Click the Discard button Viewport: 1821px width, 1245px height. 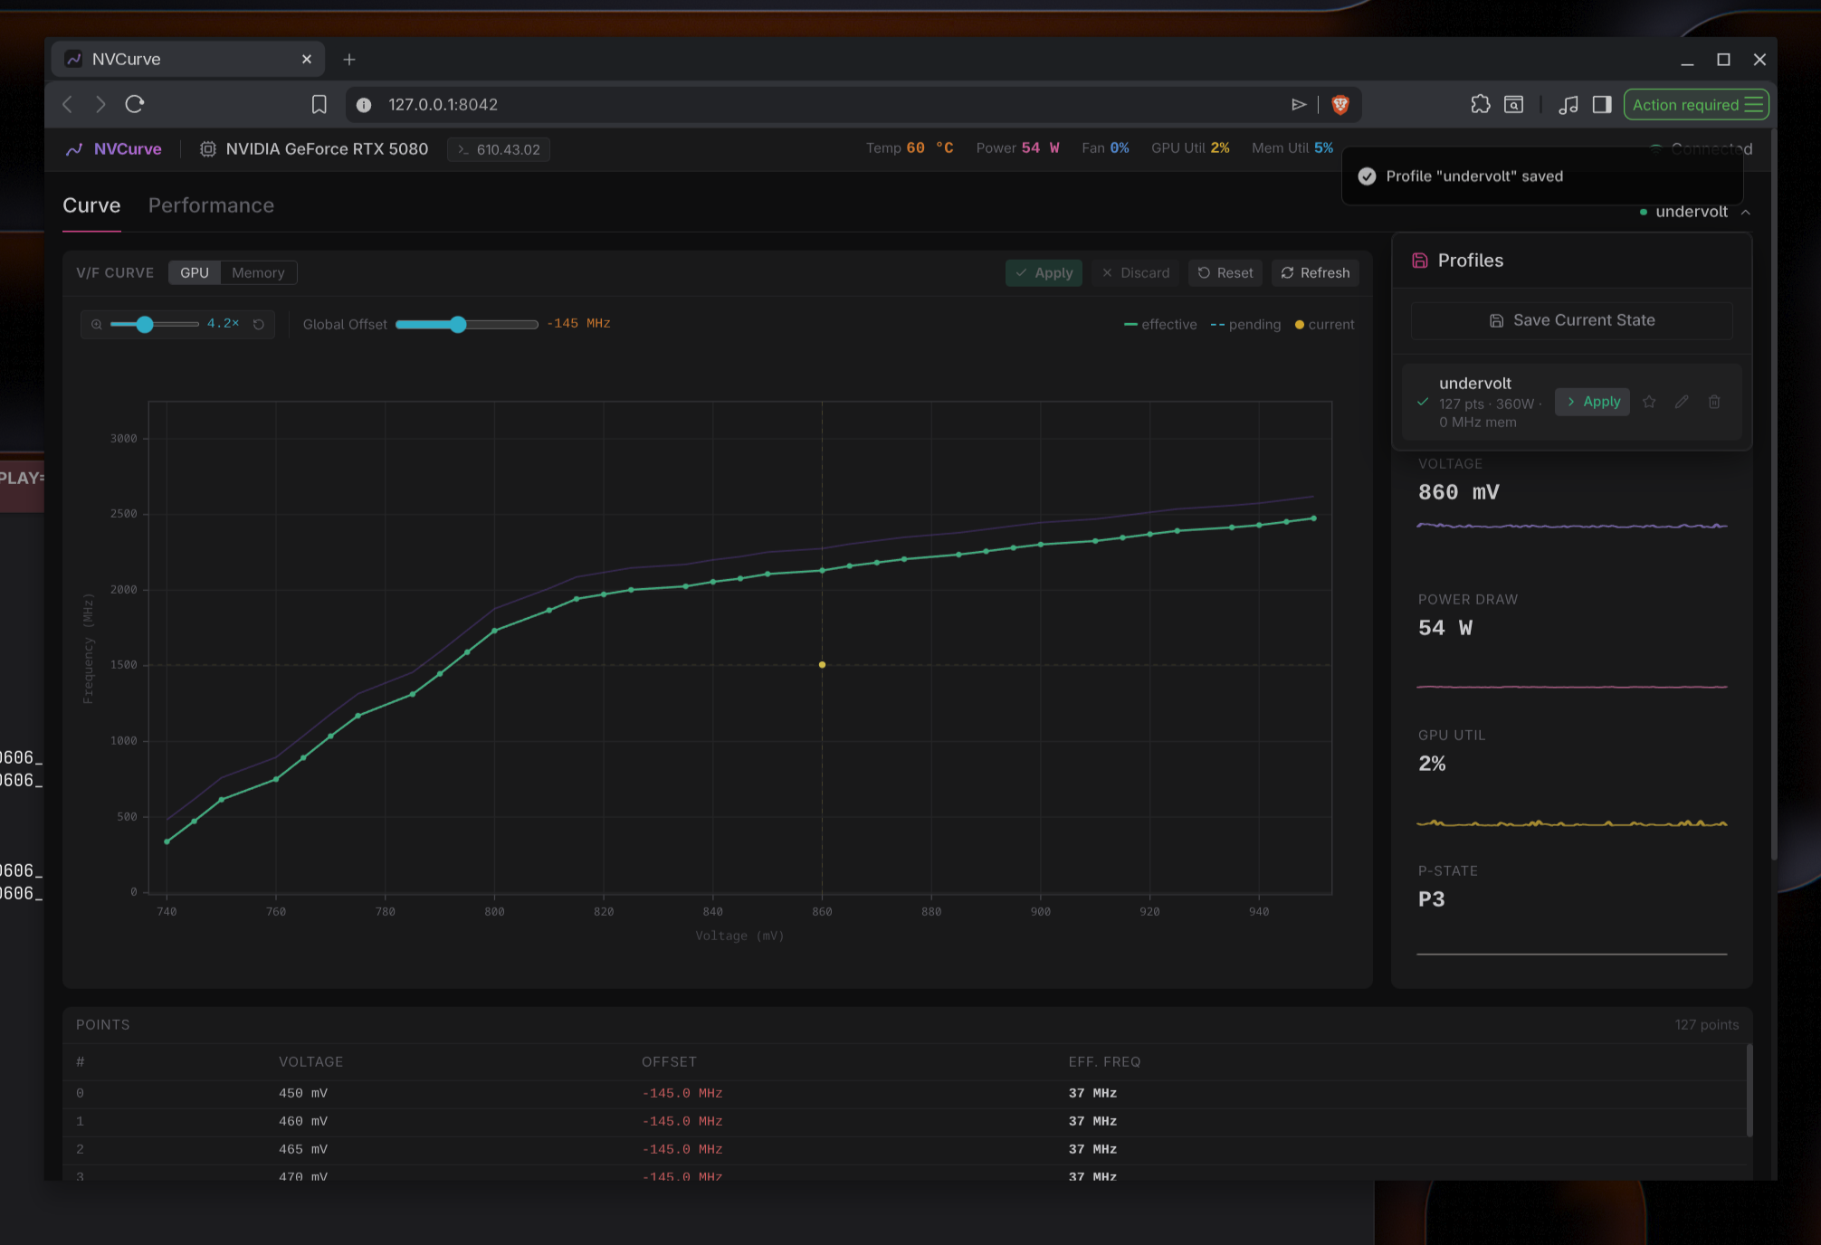click(1136, 273)
